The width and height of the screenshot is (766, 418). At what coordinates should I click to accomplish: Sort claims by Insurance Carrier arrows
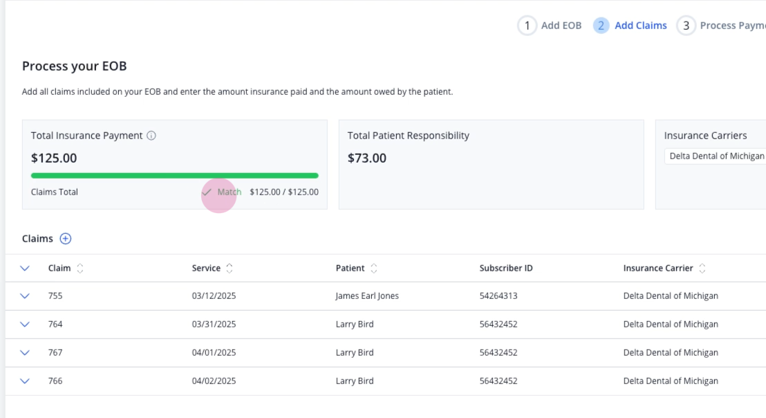click(x=702, y=269)
